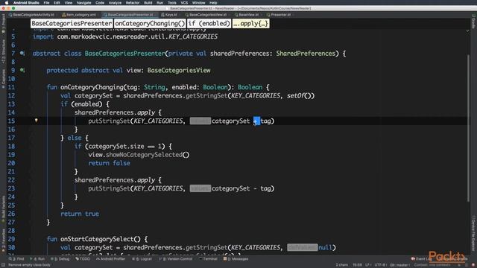The image size is (477, 268).
Task: Open the Build Variants tool window
Action: point(3,210)
